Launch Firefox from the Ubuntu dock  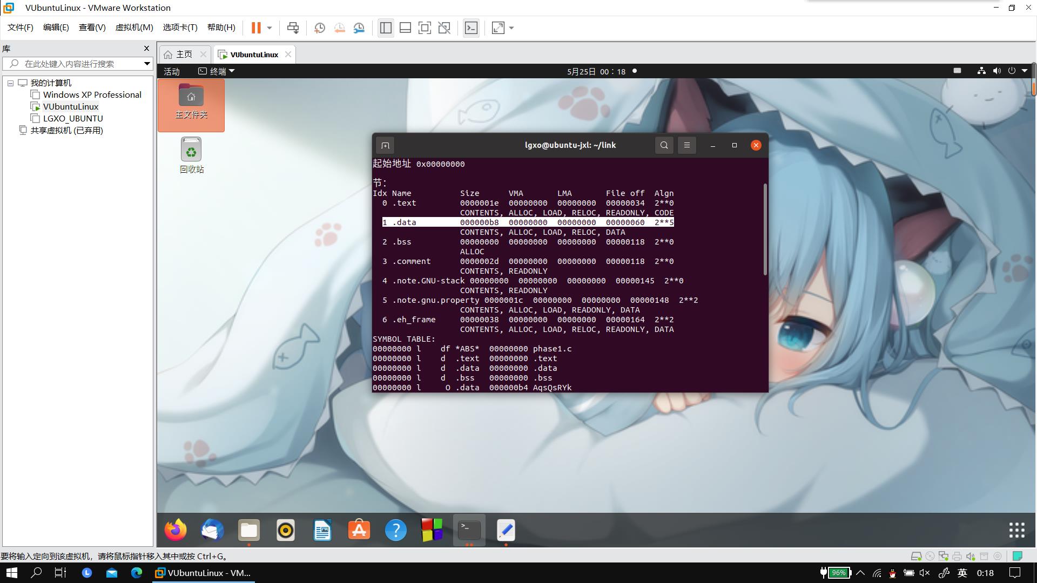(x=176, y=530)
